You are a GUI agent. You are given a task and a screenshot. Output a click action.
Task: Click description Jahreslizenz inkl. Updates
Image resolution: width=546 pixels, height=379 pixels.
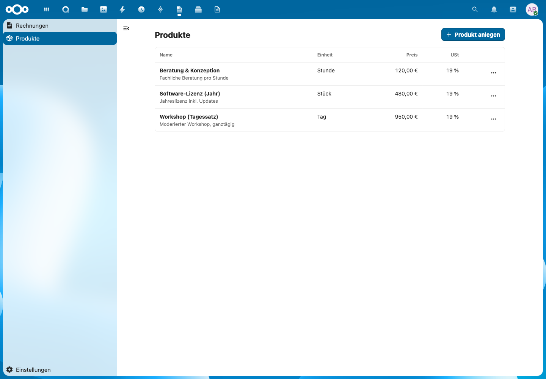pos(189,101)
